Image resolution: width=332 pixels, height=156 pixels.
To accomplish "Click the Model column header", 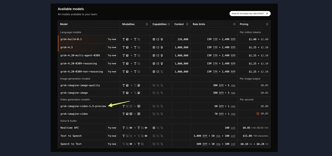I will pyautogui.click(x=64, y=24).
